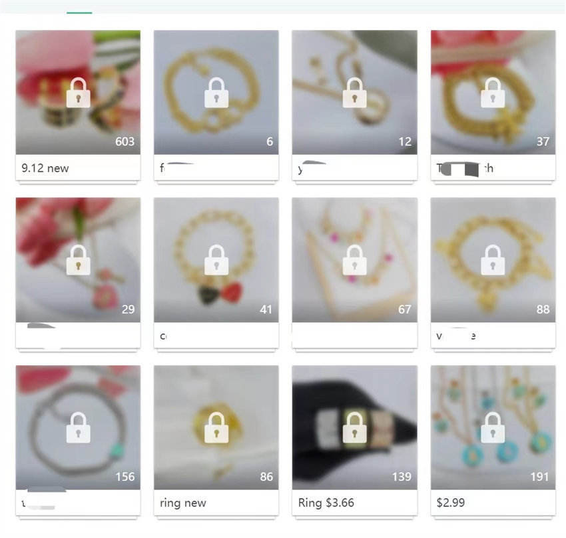This screenshot has width=566, height=538.
Task: Select the album thumbnail showing 88 items
Action: (x=493, y=260)
